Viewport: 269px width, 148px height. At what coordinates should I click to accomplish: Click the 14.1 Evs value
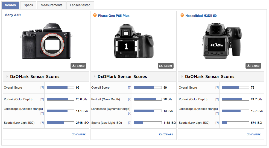(x=82, y=111)
